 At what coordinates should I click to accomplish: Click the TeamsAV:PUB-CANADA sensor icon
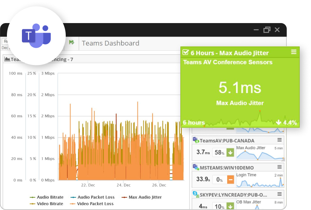(196, 140)
